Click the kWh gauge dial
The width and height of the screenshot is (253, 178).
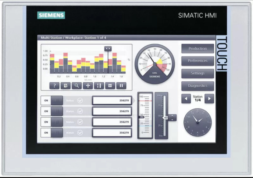[154, 65]
